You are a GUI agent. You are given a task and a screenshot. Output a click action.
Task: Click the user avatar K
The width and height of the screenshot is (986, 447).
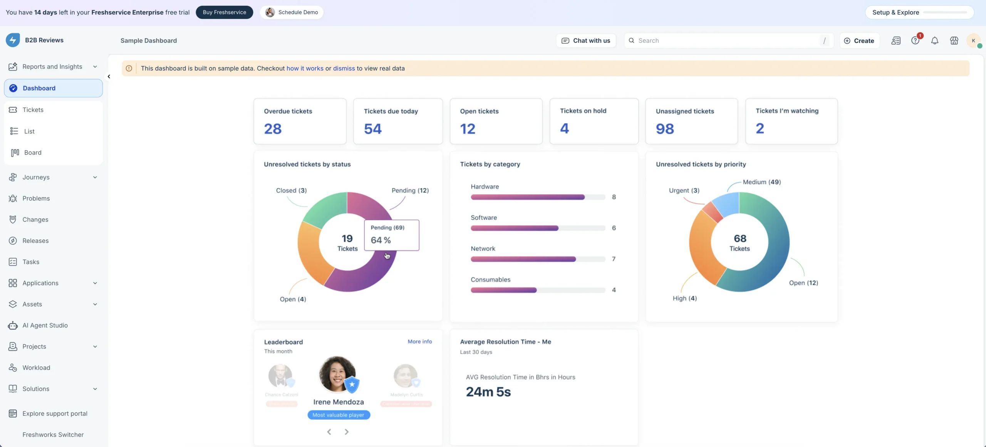tap(974, 40)
